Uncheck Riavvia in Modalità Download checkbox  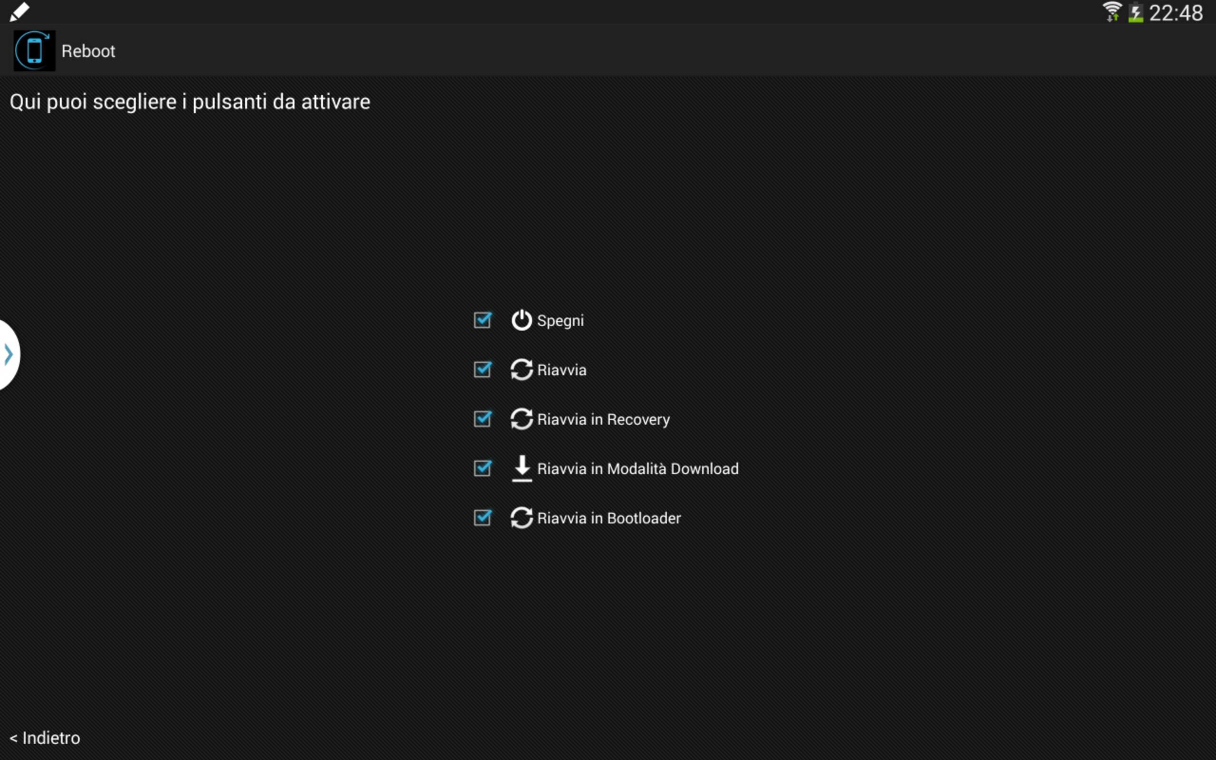[x=483, y=467]
